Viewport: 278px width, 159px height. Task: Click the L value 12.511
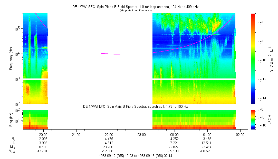(207, 143)
